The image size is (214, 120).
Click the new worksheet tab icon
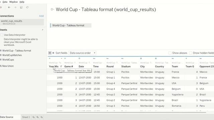33,117
